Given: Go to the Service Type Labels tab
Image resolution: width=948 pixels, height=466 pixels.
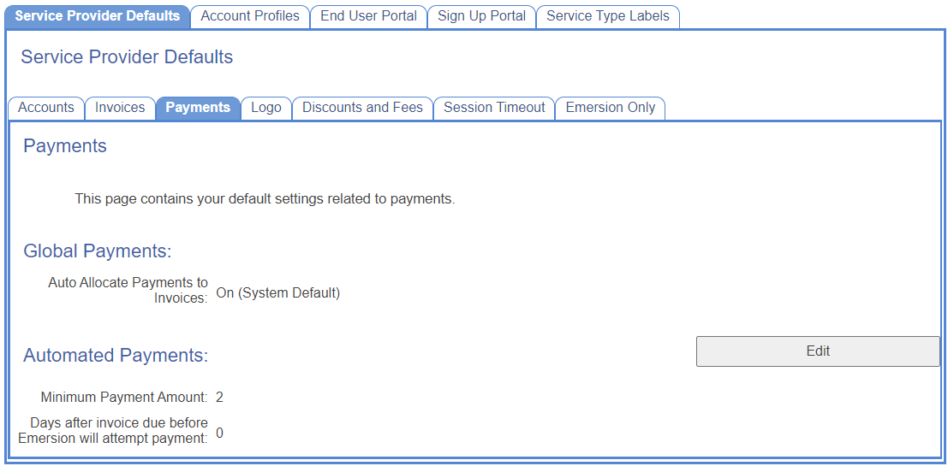Looking at the screenshot, I should click(x=608, y=16).
